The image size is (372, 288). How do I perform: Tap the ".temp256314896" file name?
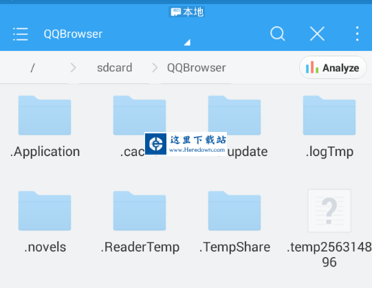point(329,255)
